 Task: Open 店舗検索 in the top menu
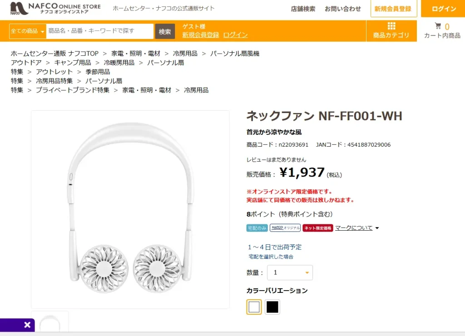click(x=303, y=9)
